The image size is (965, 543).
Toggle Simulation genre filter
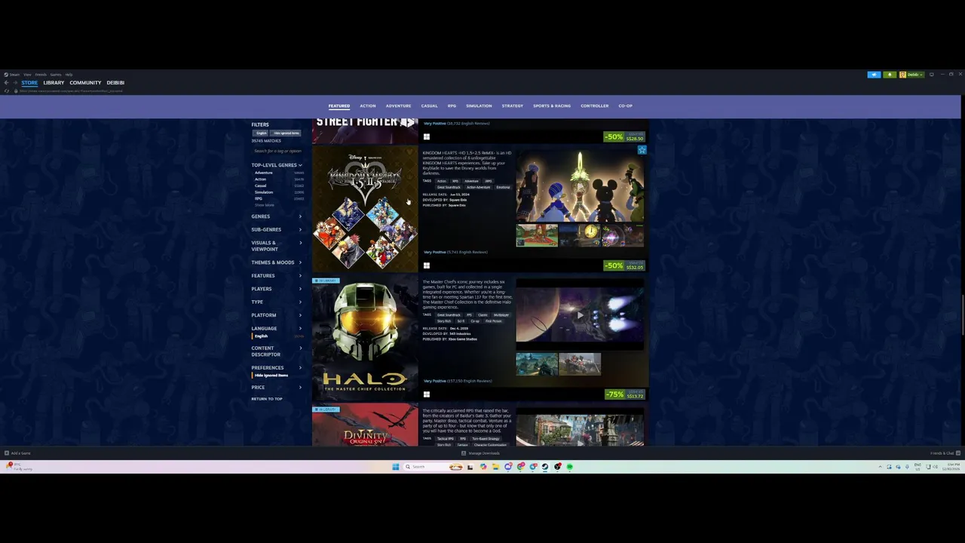[264, 192]
